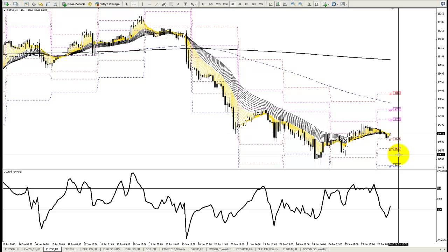Zoom out of the chart
448x252 pixels.
tap(300, 4)
